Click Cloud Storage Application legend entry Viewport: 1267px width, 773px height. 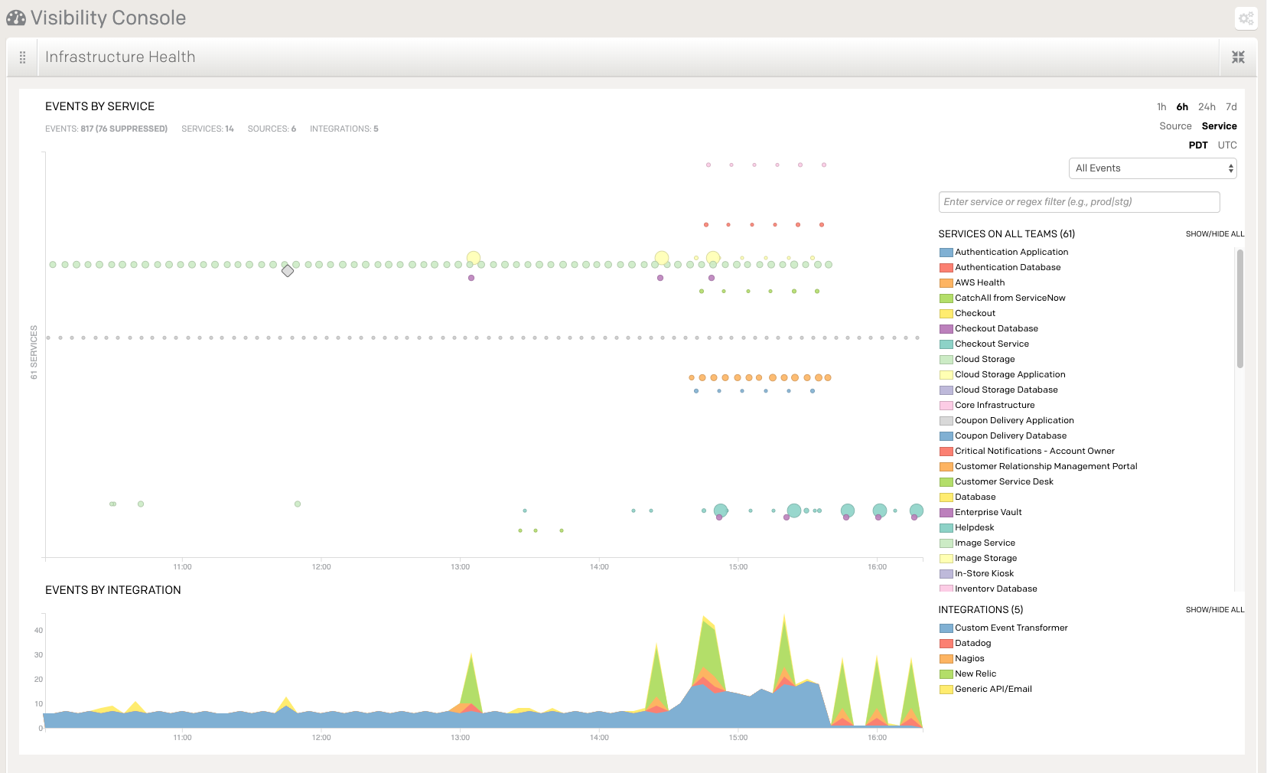tap(1002, 375)
